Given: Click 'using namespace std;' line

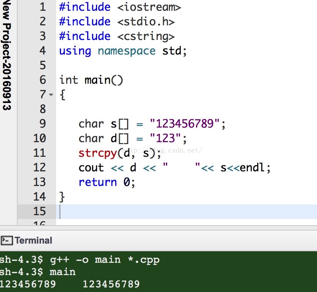Looking at the screenshot, I should click(123, 51).
